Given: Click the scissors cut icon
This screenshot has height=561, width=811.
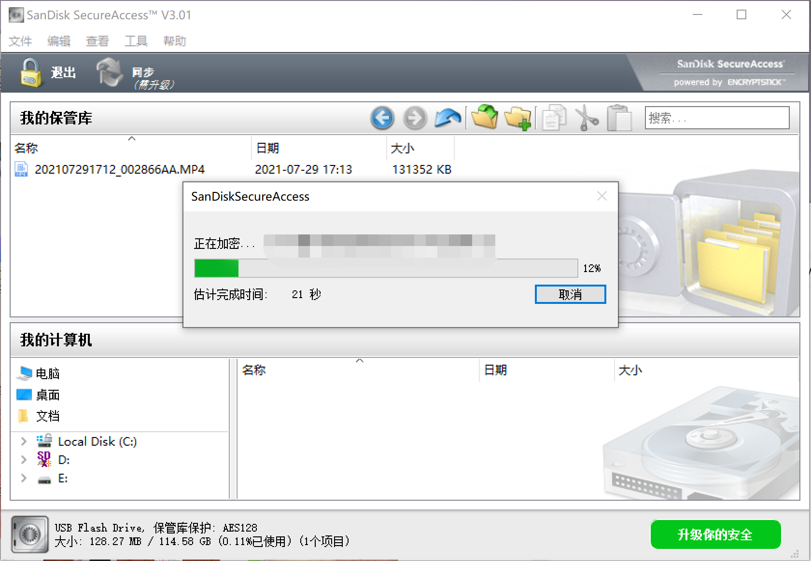Looking at the screenshot, I should tap(587, 118).
